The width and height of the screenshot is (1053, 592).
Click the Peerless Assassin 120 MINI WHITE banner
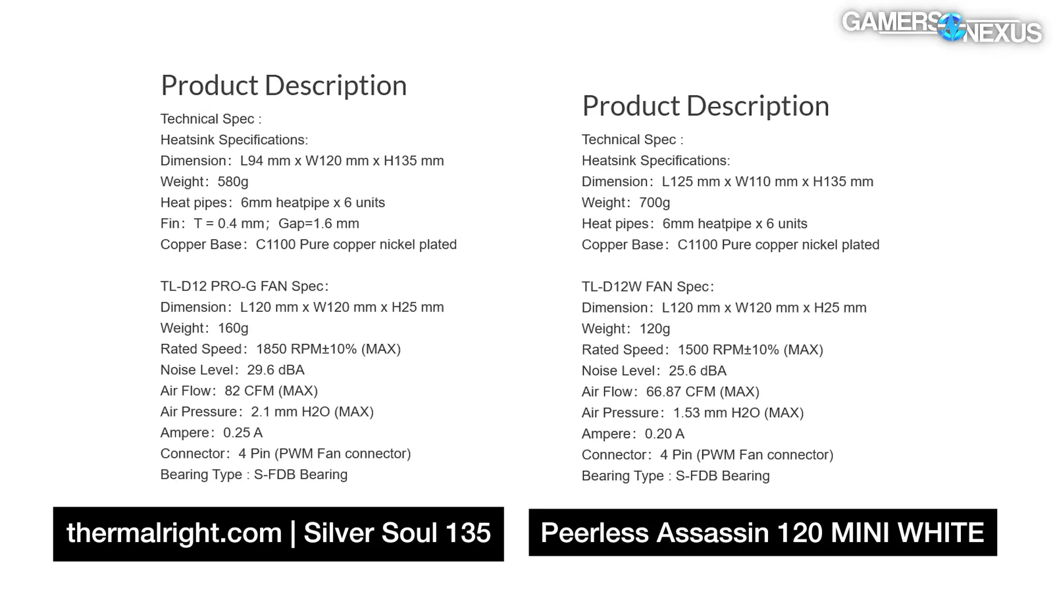(x=762, y=532)
